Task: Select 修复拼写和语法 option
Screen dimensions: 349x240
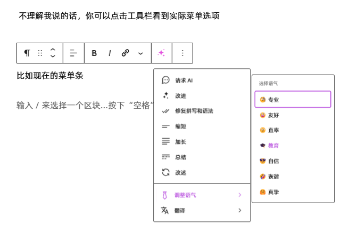Action: 194,111
